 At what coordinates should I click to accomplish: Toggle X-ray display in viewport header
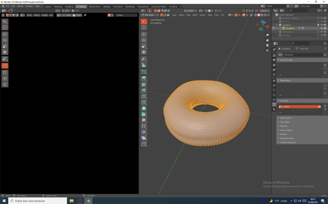click(251, 15)
